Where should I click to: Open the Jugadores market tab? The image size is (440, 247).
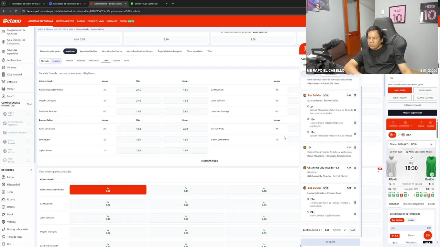tap(70, 51)
